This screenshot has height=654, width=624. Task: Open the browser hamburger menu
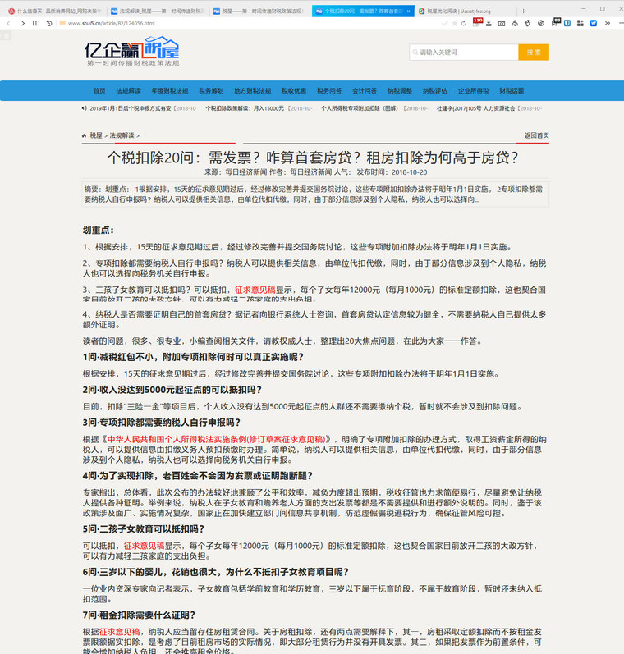[621, 23]
